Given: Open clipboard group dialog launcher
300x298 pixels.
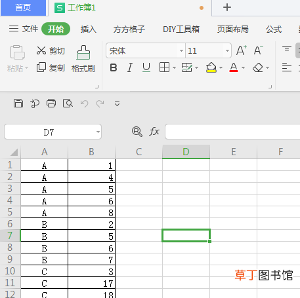Looking at the screenshot, I should 97,87.
